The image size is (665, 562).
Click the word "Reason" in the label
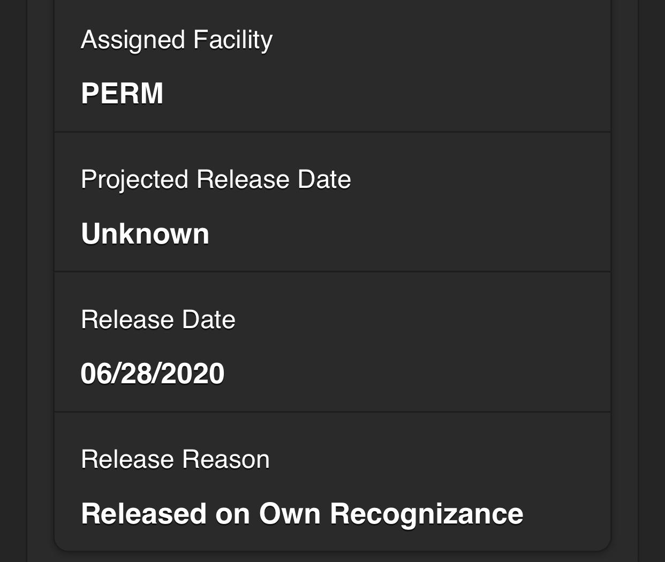225,459
